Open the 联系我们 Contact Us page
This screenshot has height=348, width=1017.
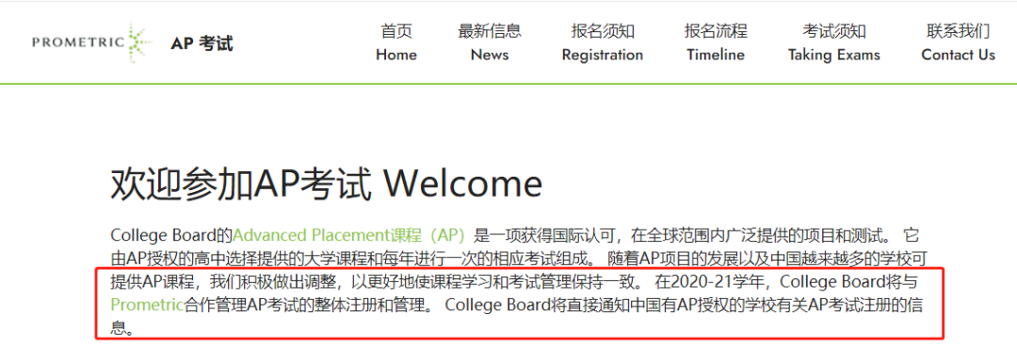click(x=958, y=42)
